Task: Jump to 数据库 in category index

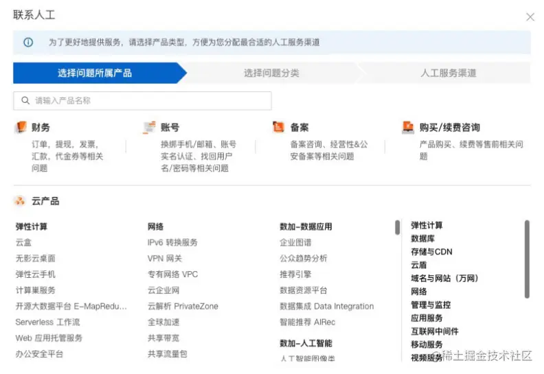Action: click(x=422, y=239)
